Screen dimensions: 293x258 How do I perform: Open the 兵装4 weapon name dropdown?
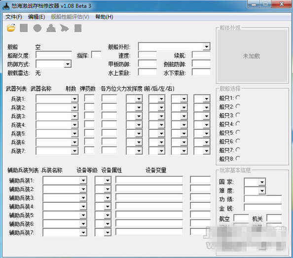74,125
